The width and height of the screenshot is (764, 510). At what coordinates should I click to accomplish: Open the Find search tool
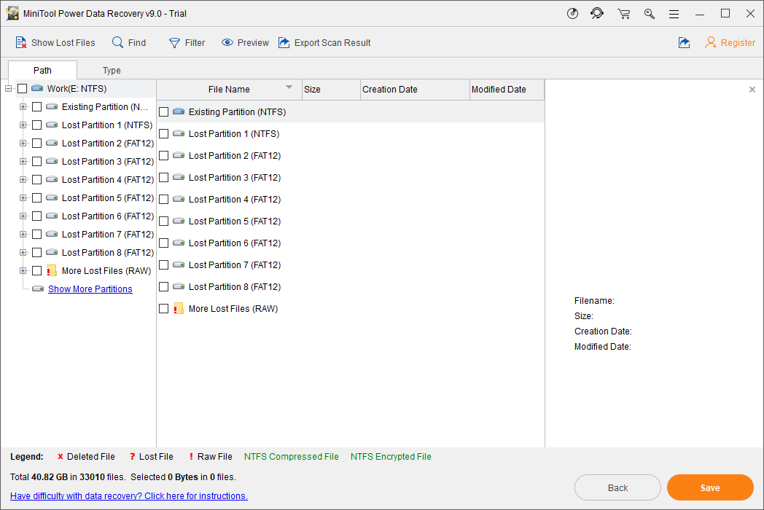pos(118,43)
